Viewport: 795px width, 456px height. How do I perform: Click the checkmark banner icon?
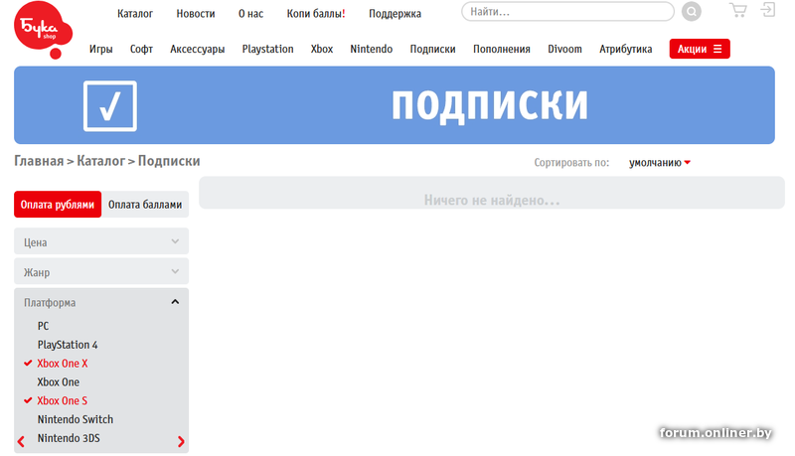pyautogui.click(x=110, y=106)
